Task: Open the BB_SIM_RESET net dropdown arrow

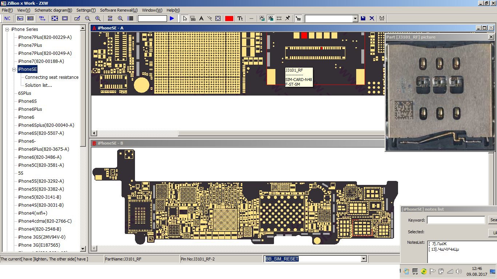Action: tap(363, 259)
